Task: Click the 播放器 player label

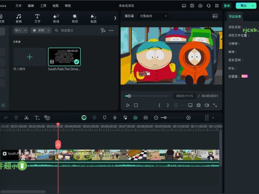Action: (x=129, y=16)
